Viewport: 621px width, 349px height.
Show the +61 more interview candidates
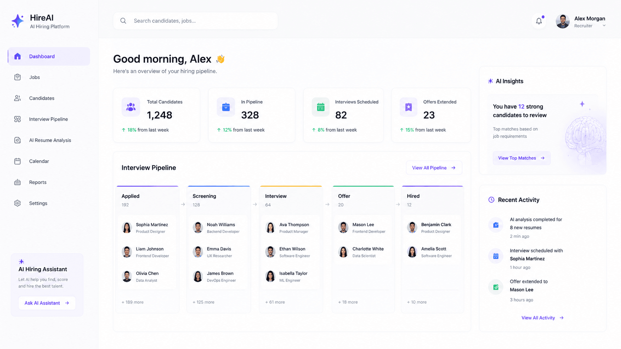pos(275,302)
